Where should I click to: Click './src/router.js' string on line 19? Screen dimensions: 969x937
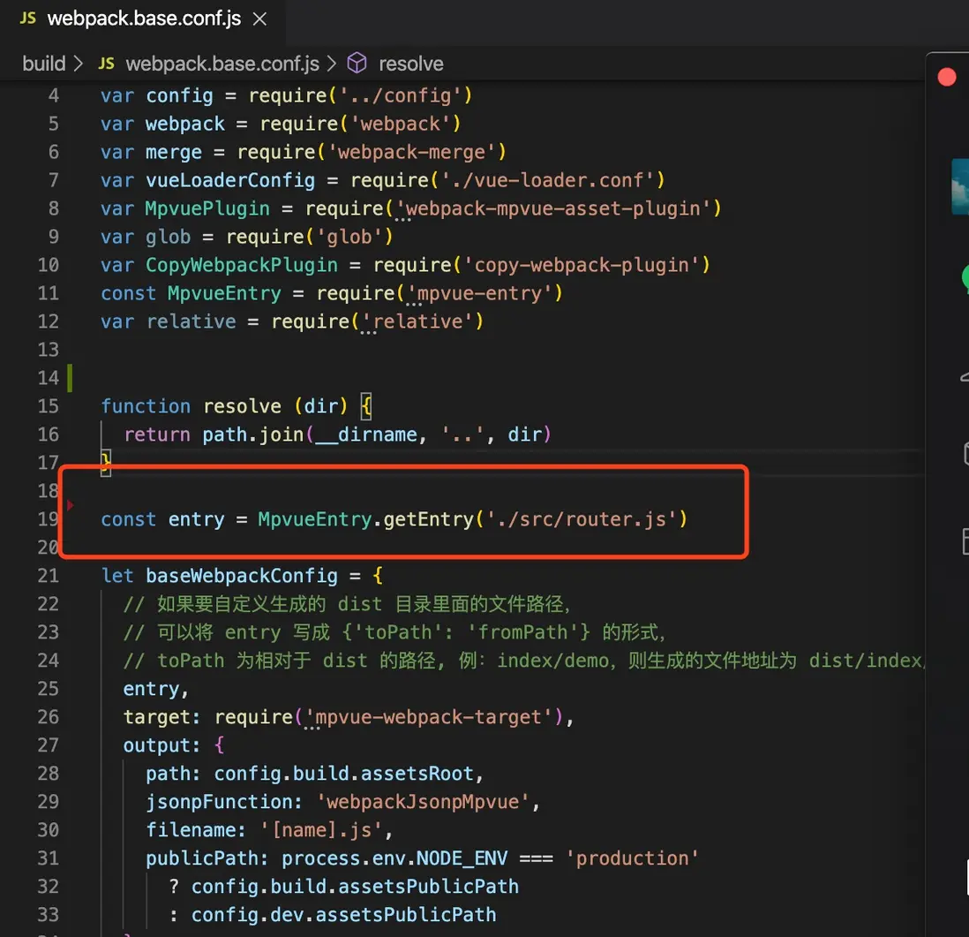582,519
